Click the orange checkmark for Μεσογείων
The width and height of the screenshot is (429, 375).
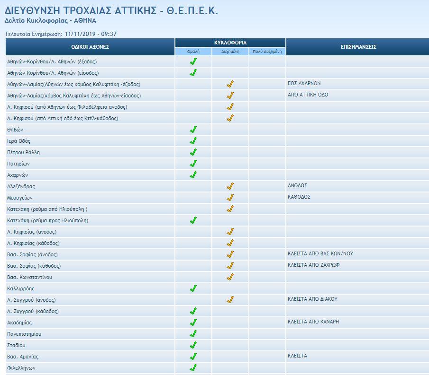click(230, 198)
